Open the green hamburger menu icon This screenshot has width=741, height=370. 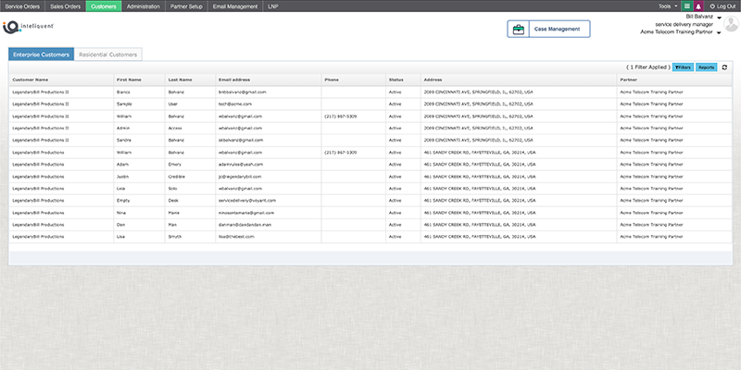(686, 6)
